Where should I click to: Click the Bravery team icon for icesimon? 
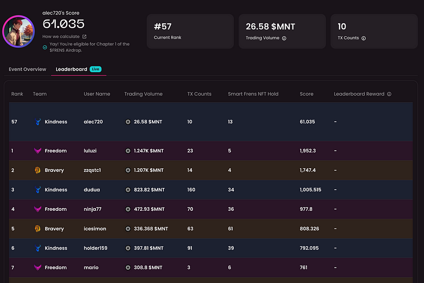coord(38,228)
